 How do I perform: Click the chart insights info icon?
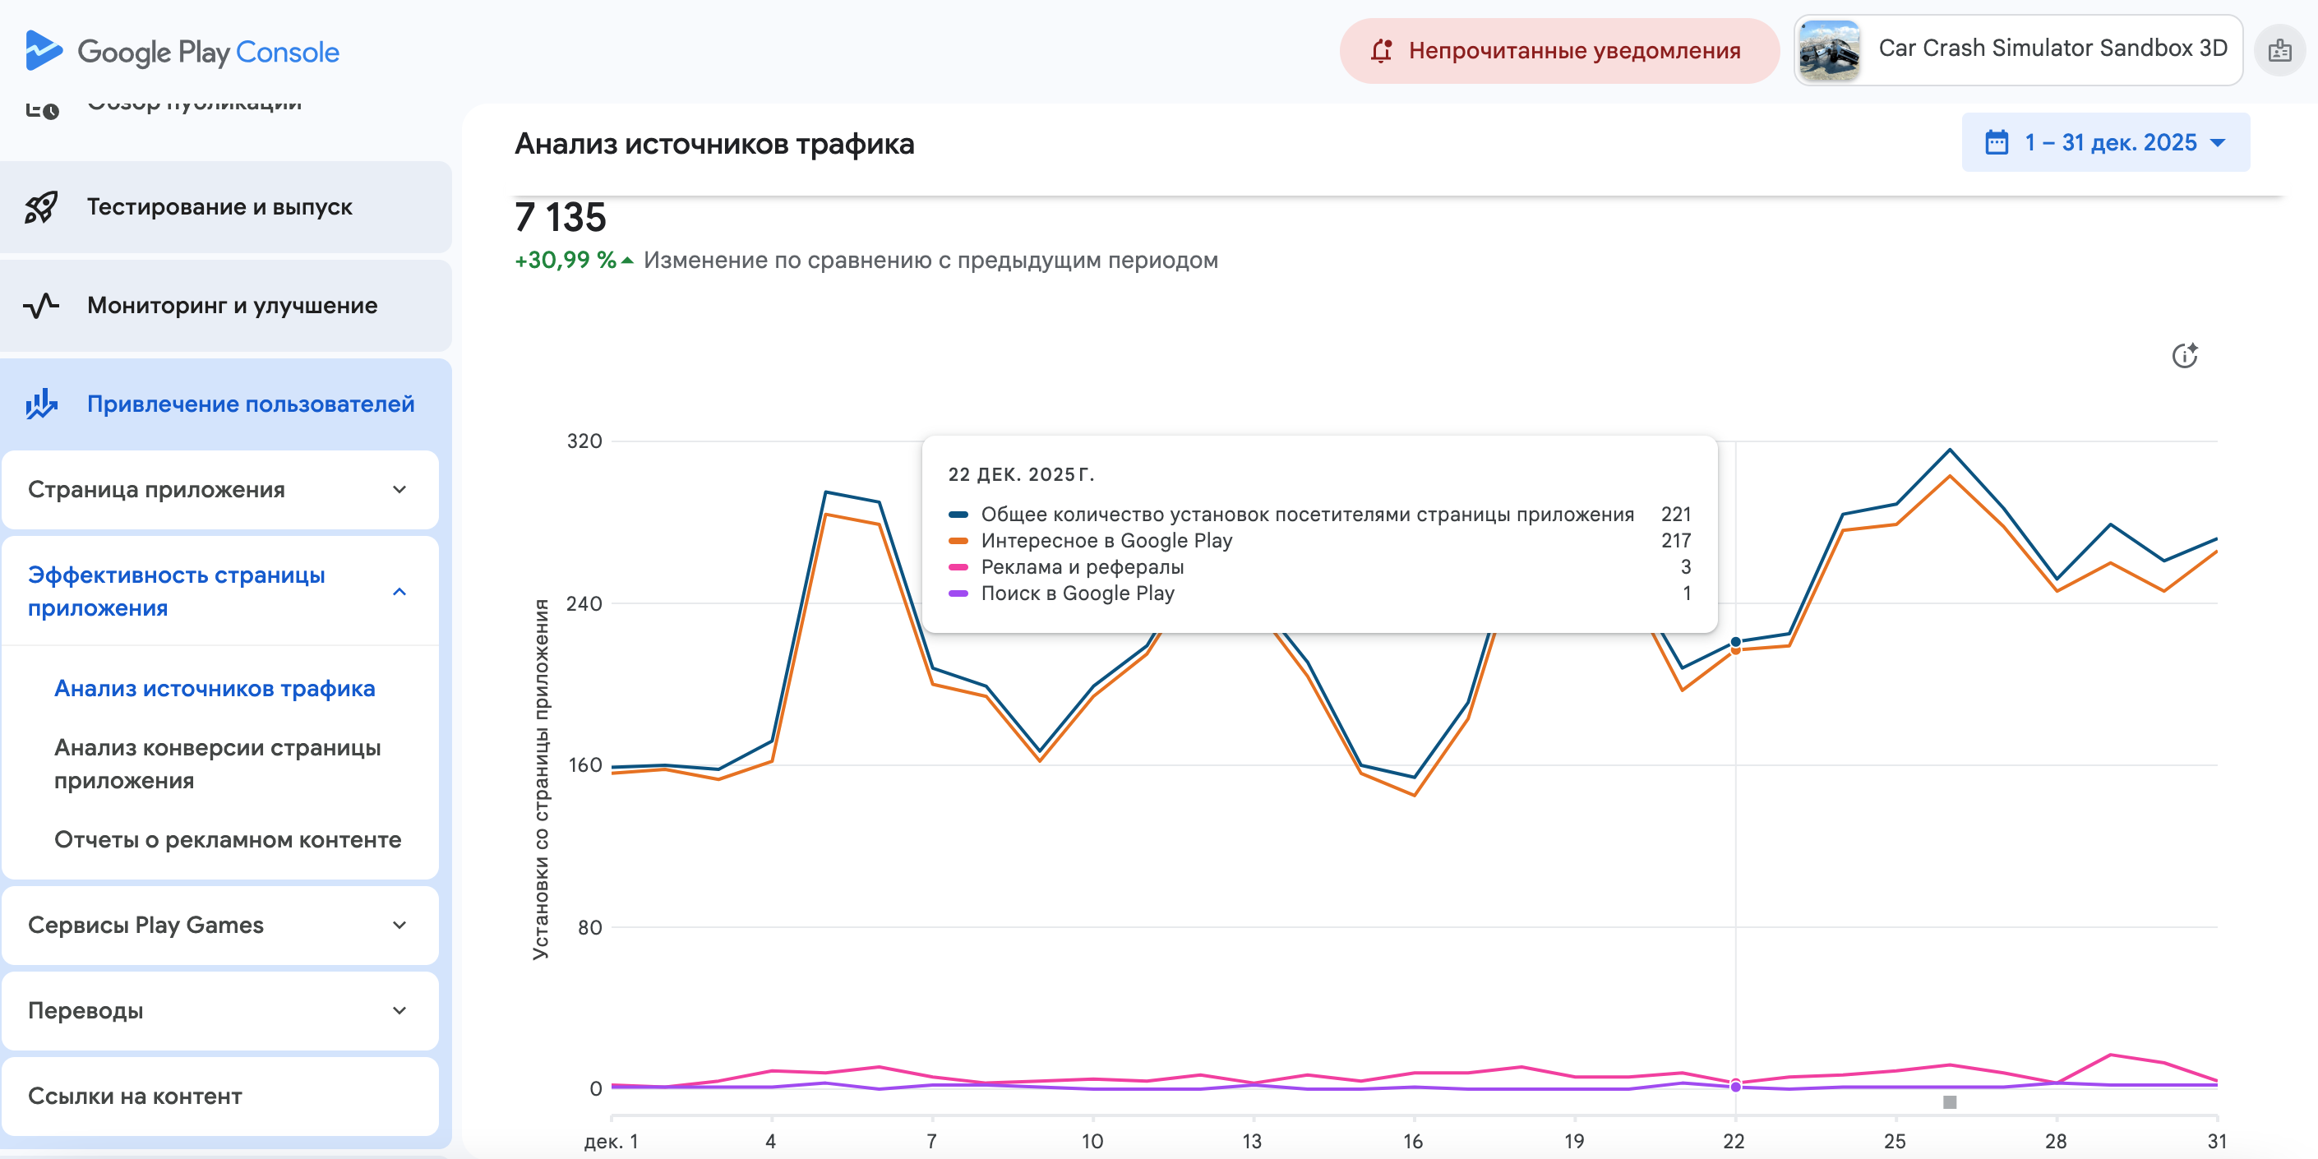pos(2184,355)
